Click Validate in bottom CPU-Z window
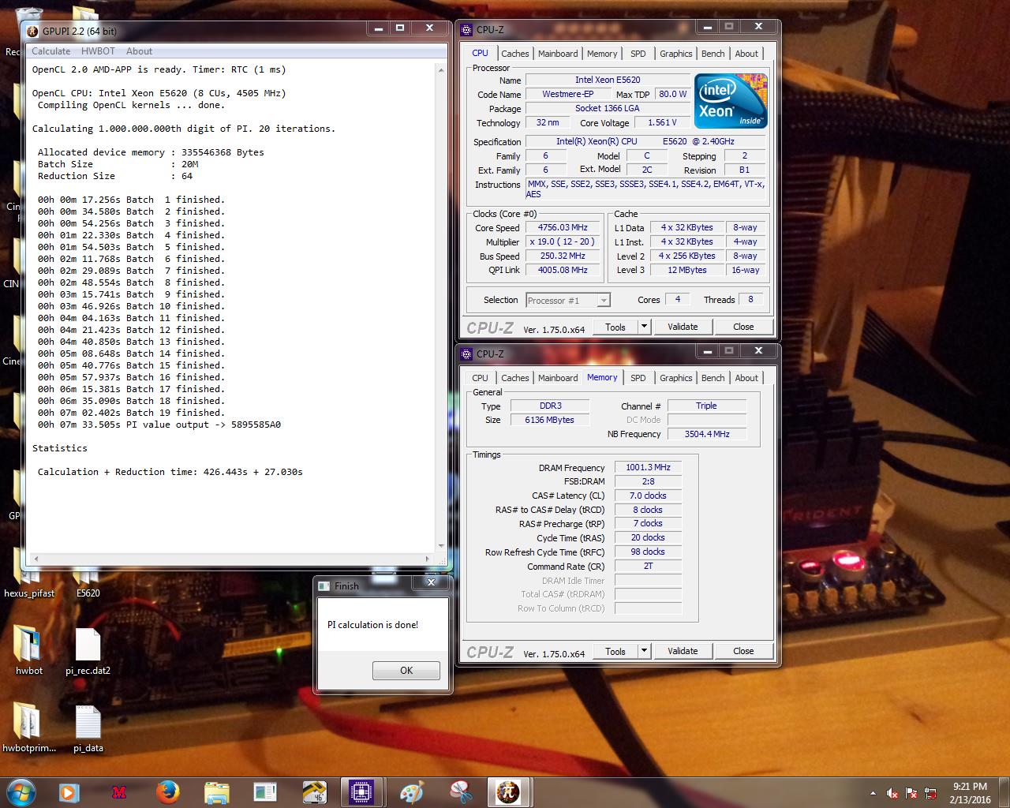Viewport: 1010px width, 808px height. (683, 651)
